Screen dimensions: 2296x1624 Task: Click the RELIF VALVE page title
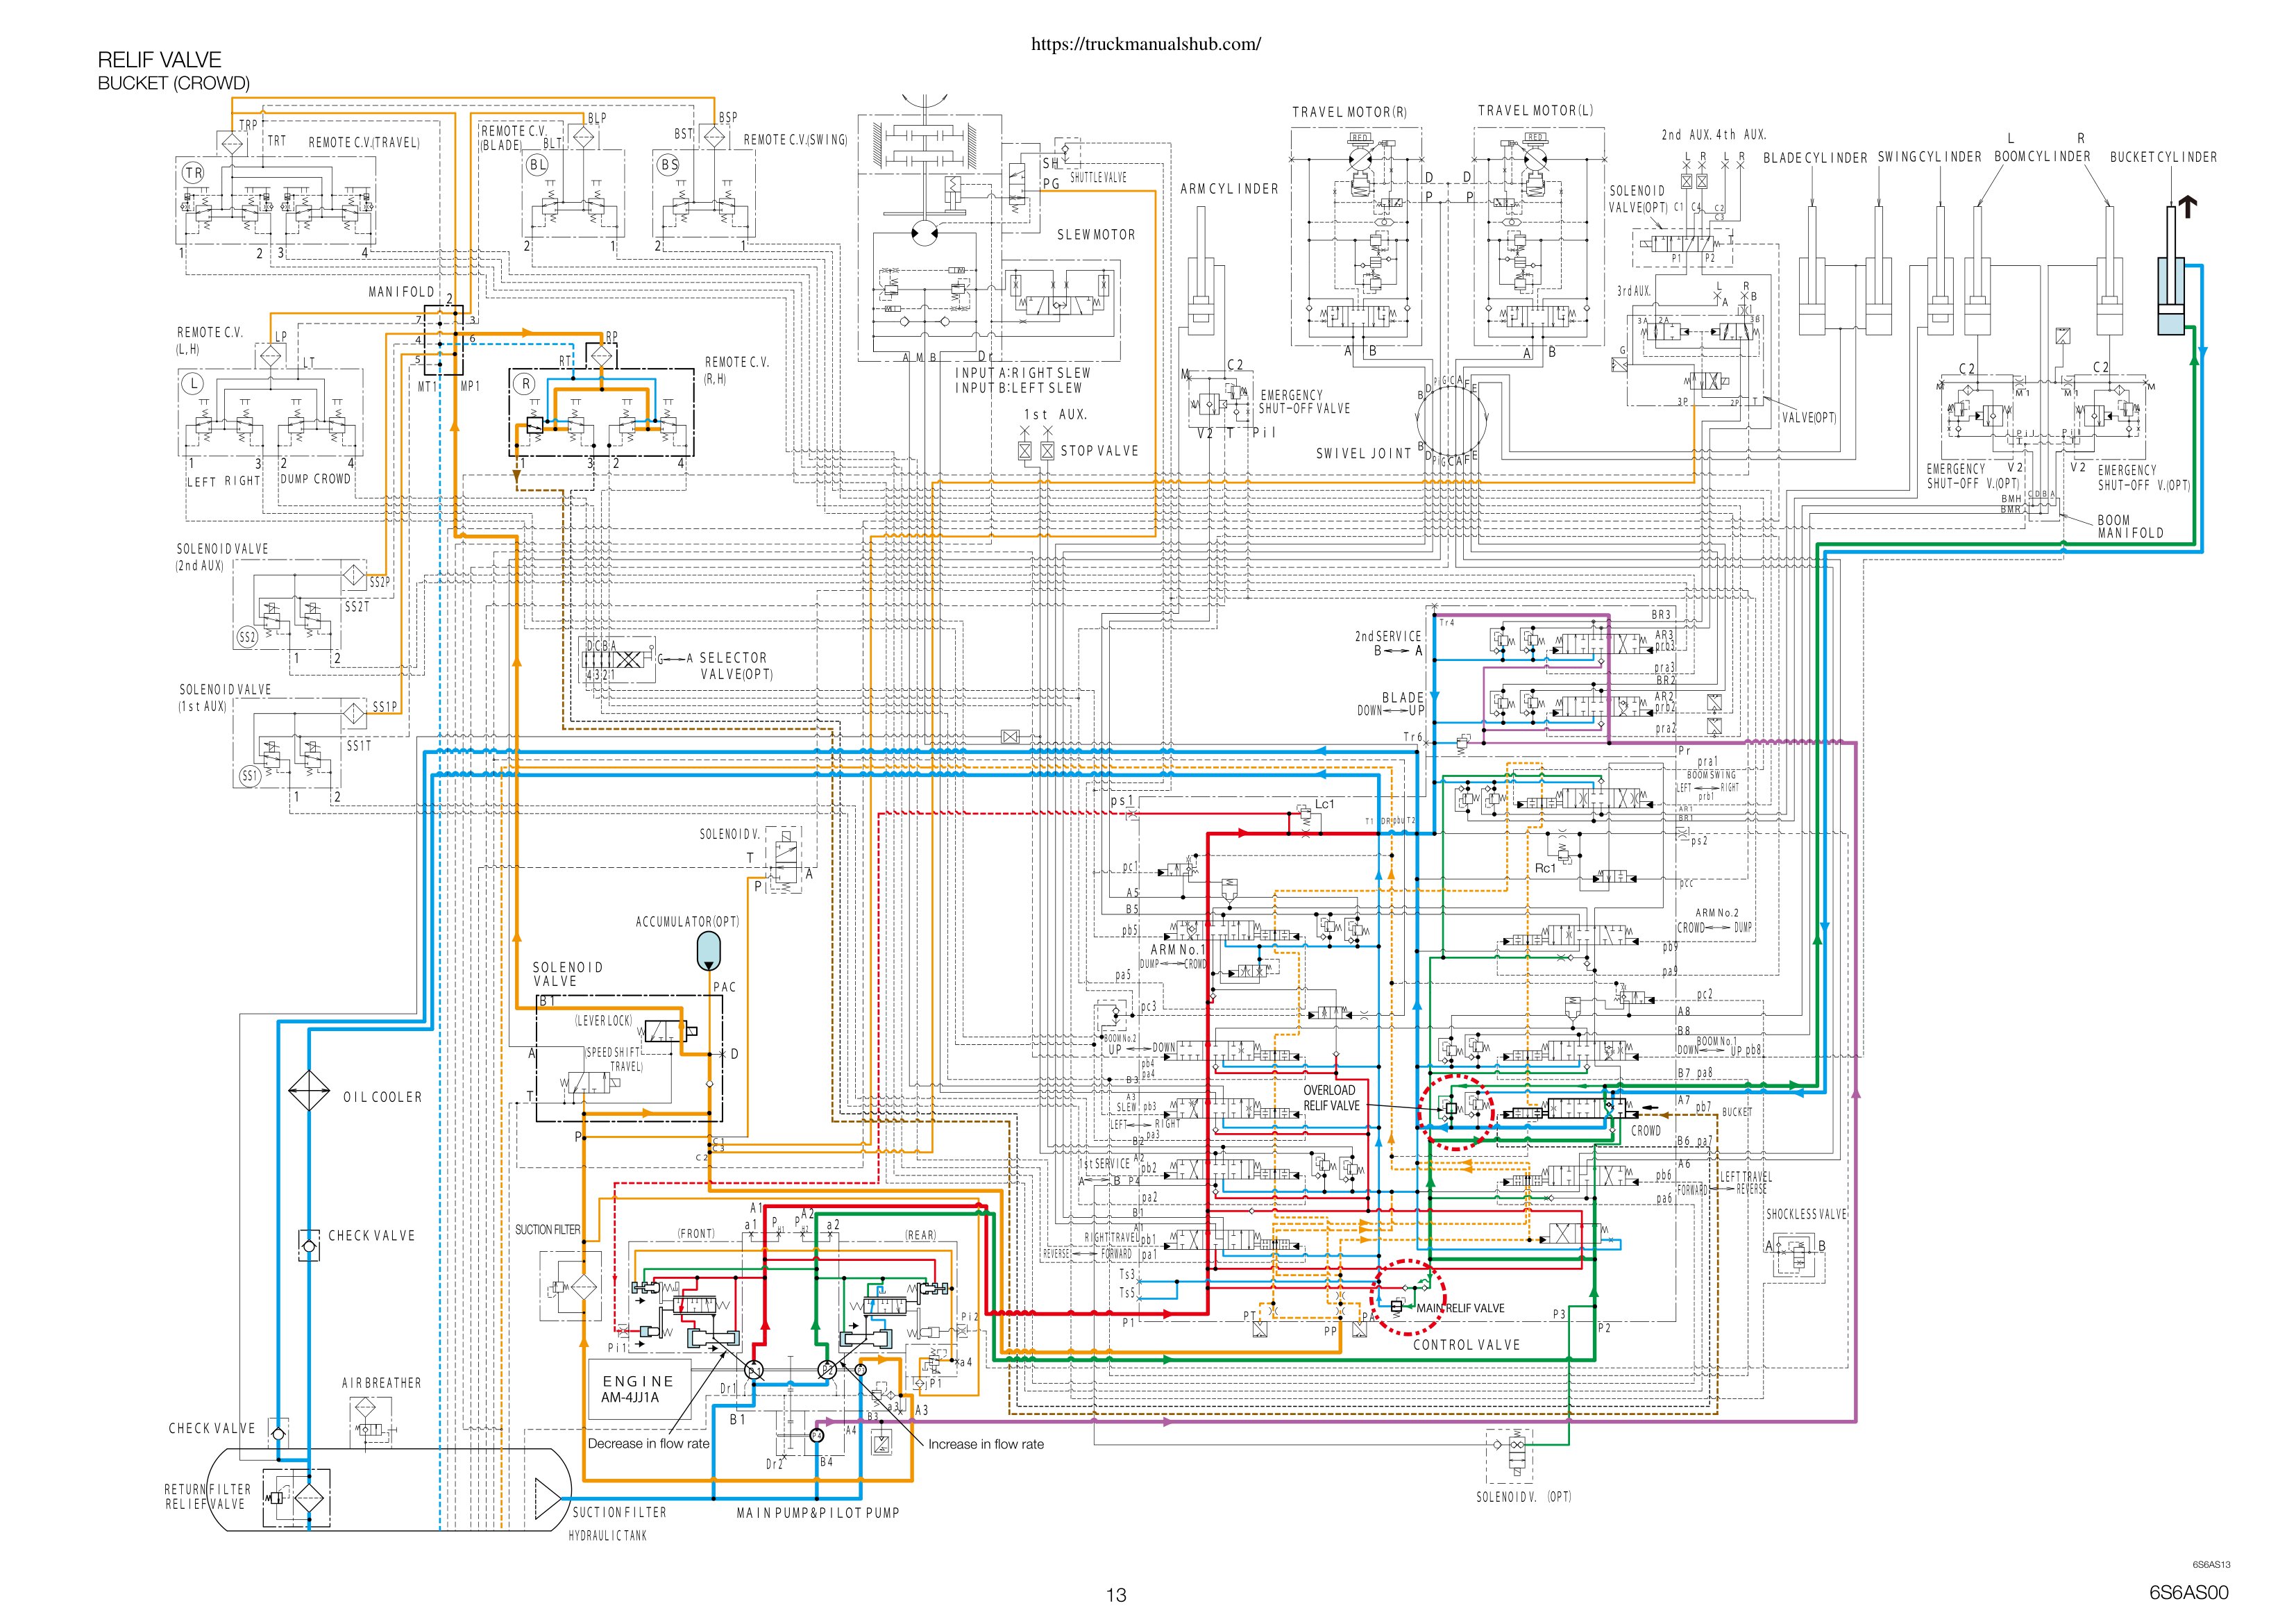tap(160, 60)
